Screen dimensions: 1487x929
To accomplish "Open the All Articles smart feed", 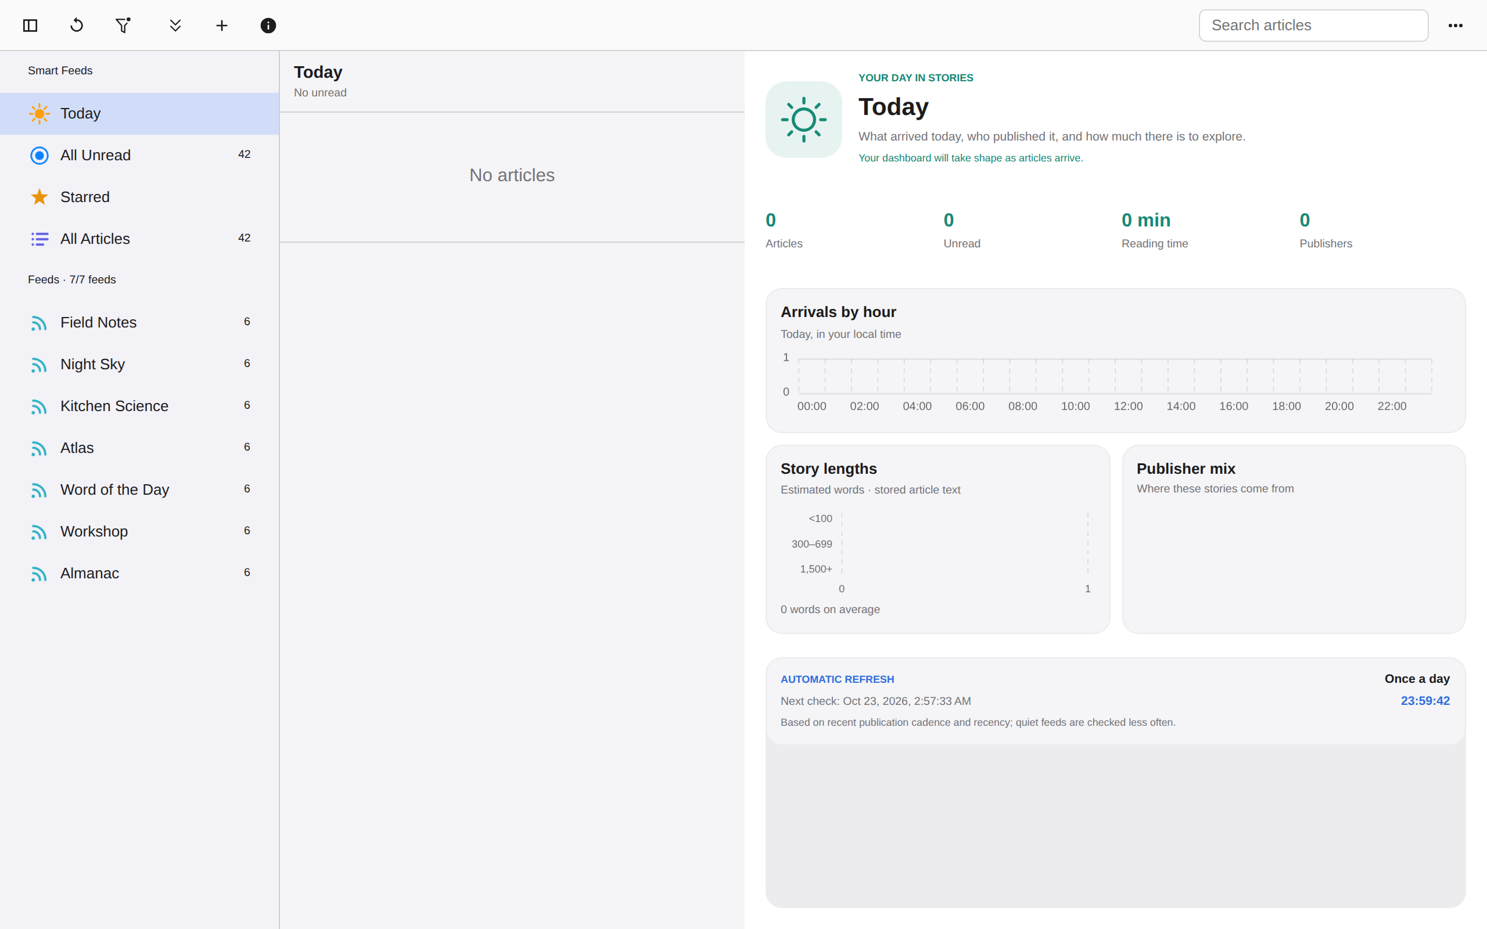I will point(139,239).
